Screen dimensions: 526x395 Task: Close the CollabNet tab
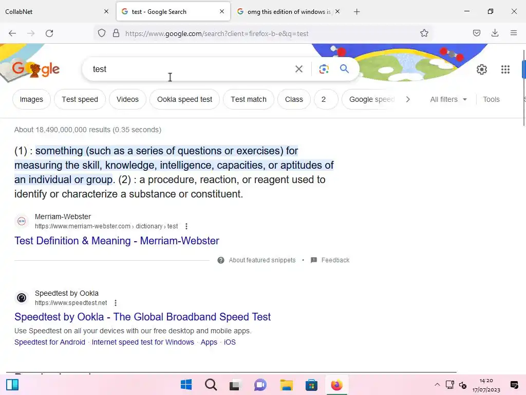coord(106,12)
